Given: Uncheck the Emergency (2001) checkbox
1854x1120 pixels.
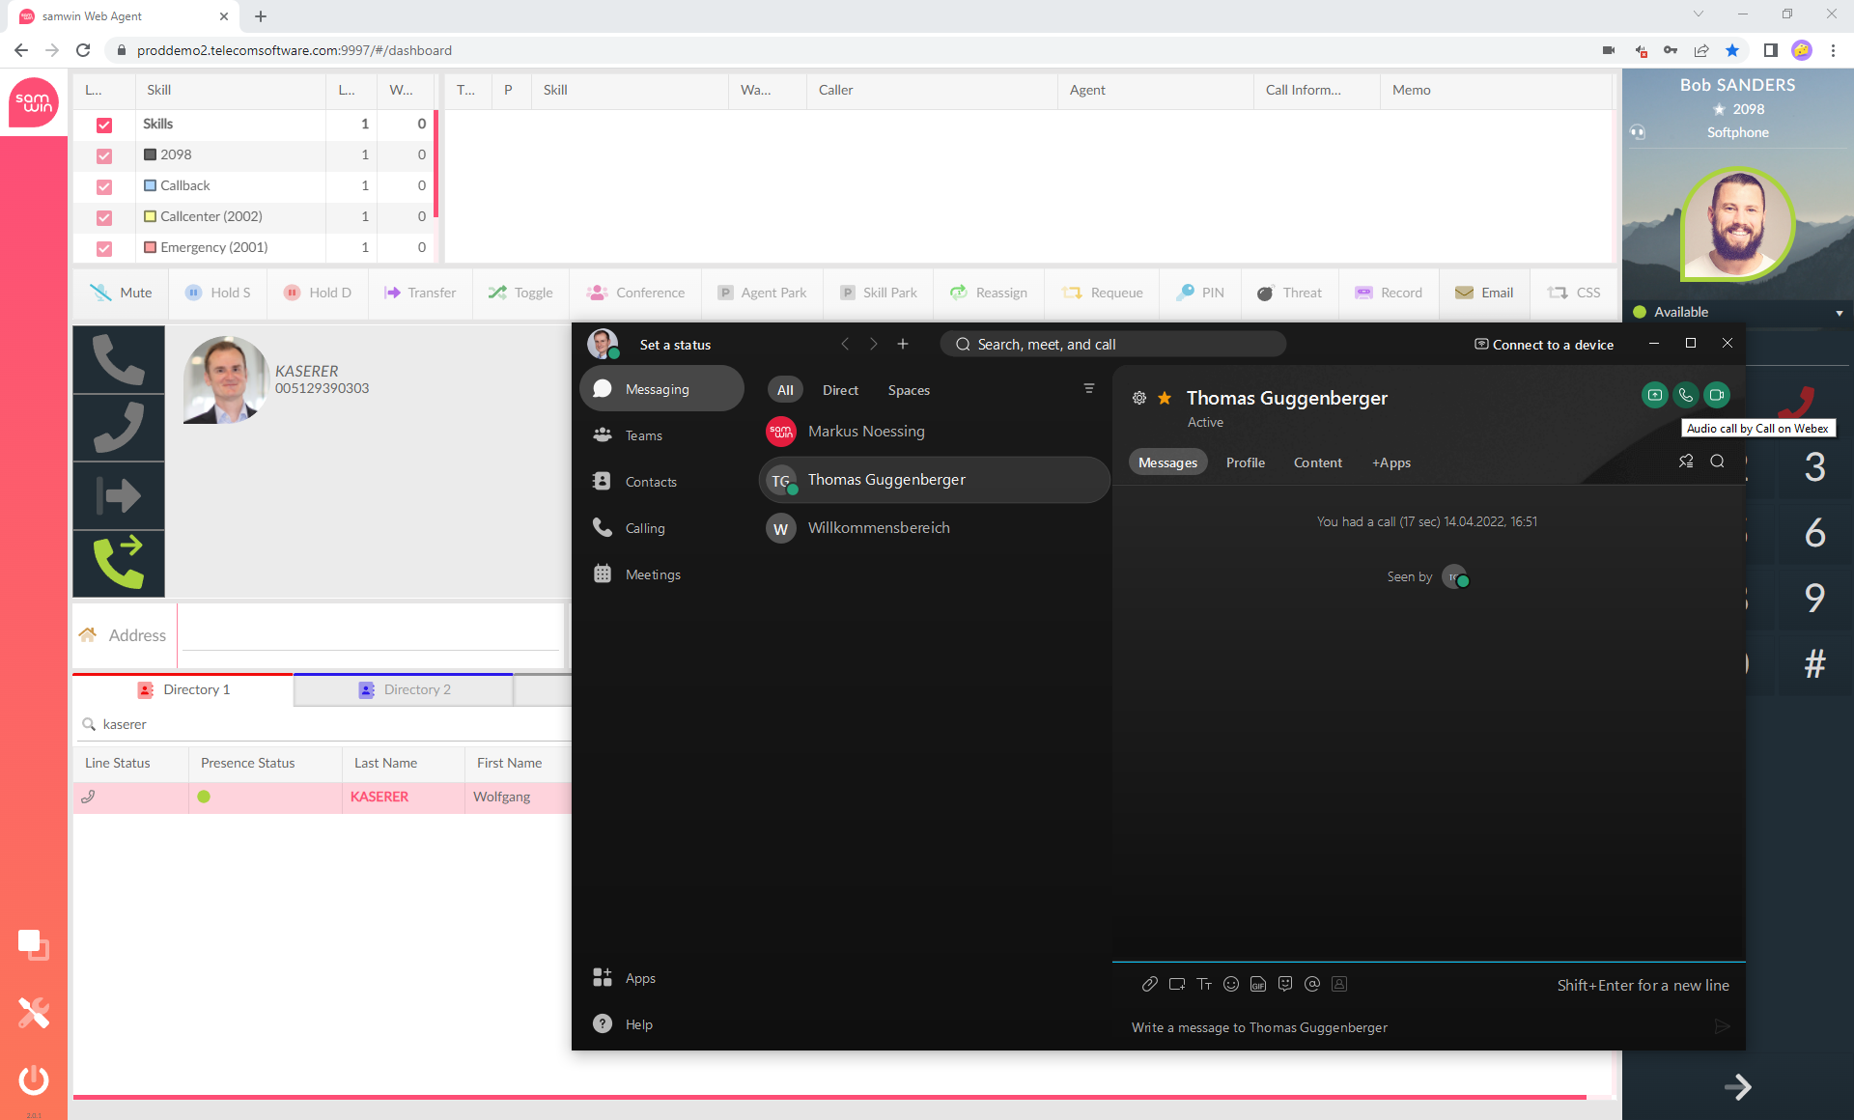Looking at the screenshot, I should [104, 248].
